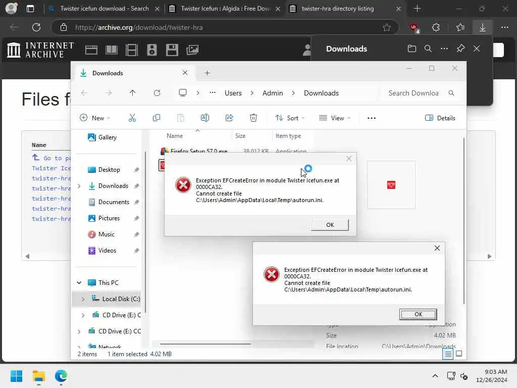Click the Edge Downloads toolbar button
This screenshot has width=517, height=388.
[482, 27]
